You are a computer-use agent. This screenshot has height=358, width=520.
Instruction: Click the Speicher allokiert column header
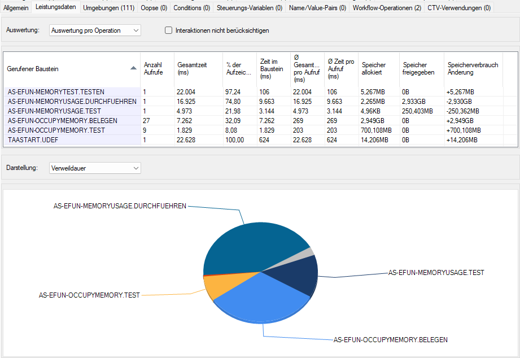(374, 68)
